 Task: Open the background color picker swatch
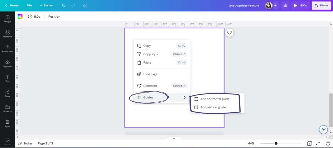[20, 17]
